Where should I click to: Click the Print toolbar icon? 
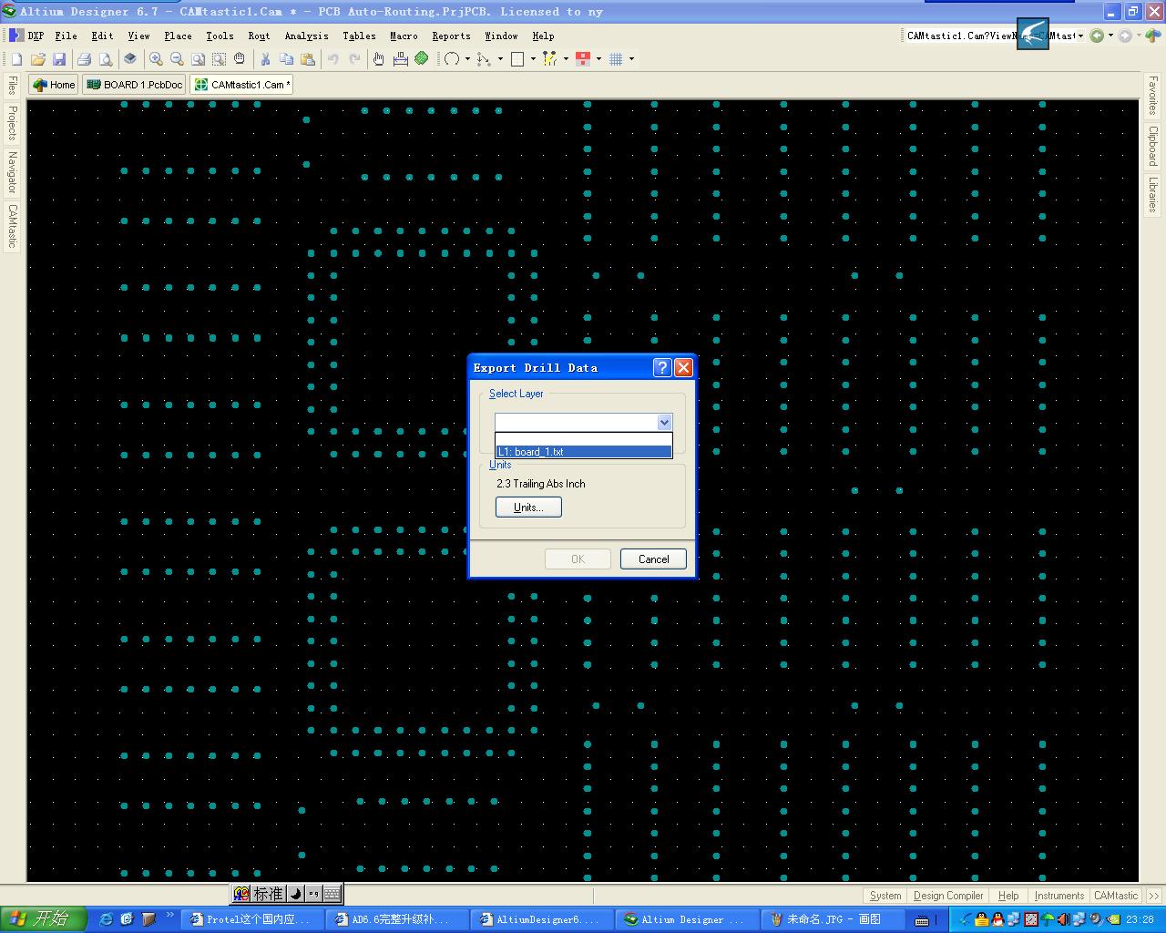coord(85,59)
